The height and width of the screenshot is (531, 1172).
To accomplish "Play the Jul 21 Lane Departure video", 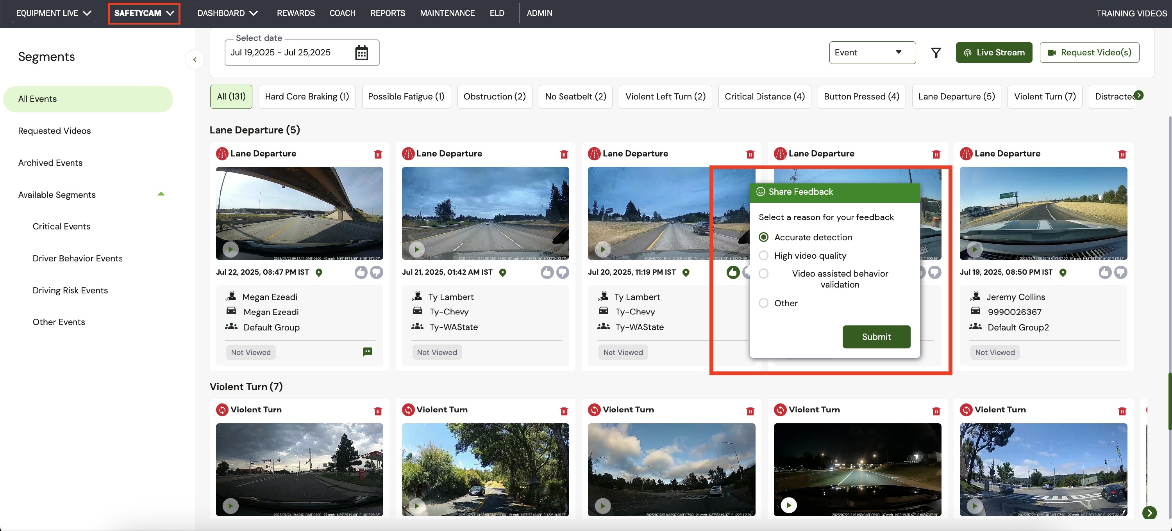I will point(416,249).
